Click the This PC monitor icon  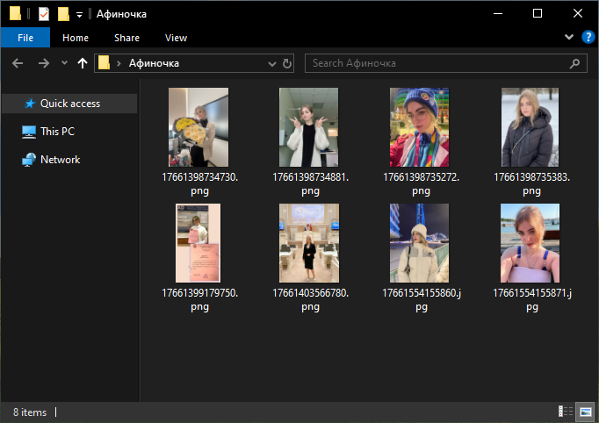(x=29, y=132)
